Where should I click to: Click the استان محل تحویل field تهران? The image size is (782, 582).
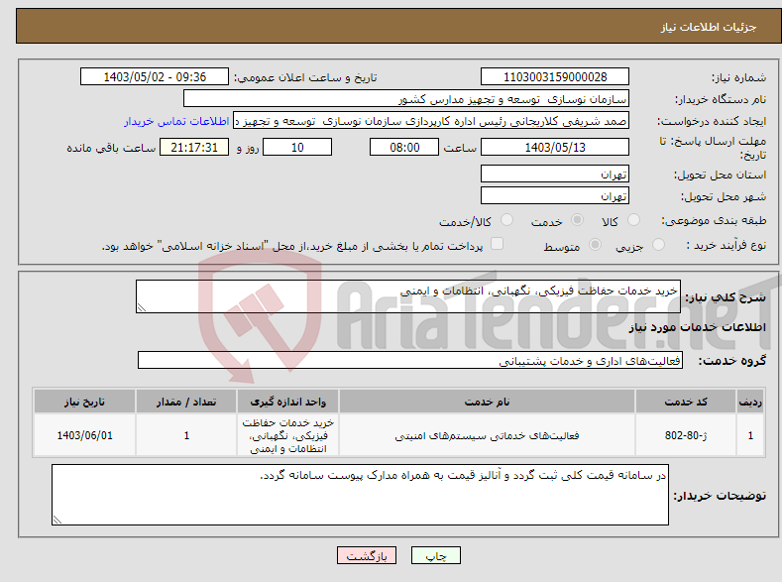pyautogui.click(x=555, y=175)
